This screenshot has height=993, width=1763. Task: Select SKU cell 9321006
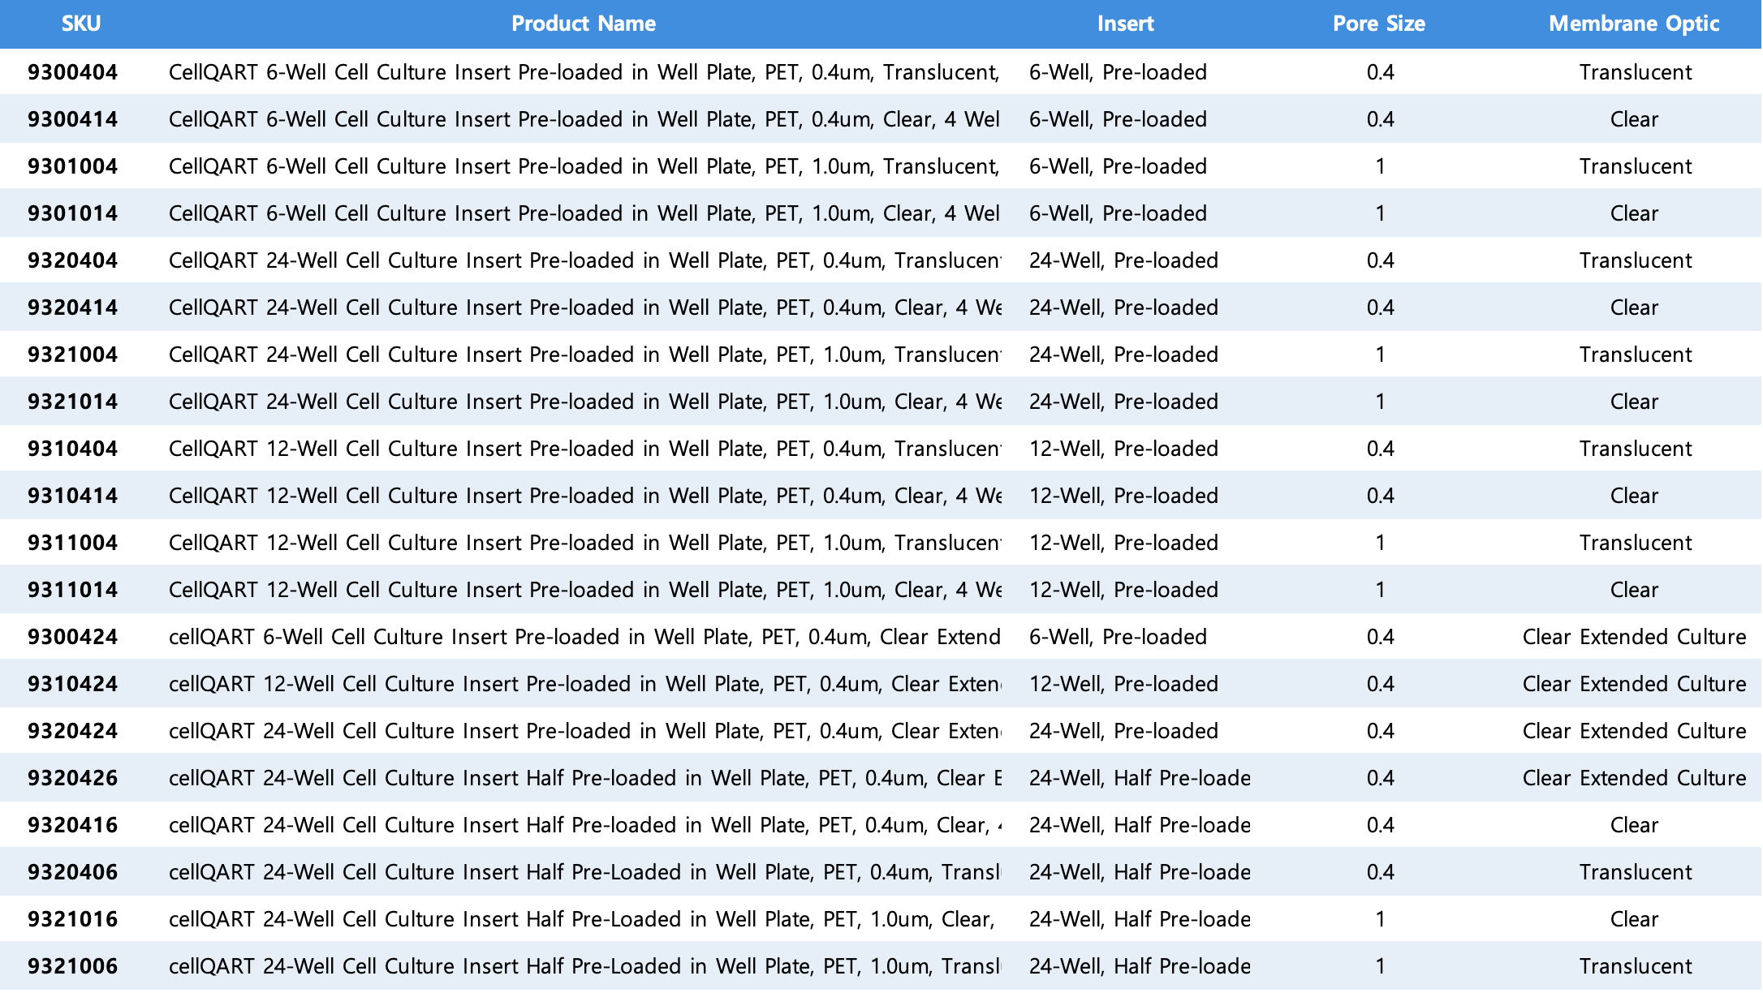[x=73, y=966]
